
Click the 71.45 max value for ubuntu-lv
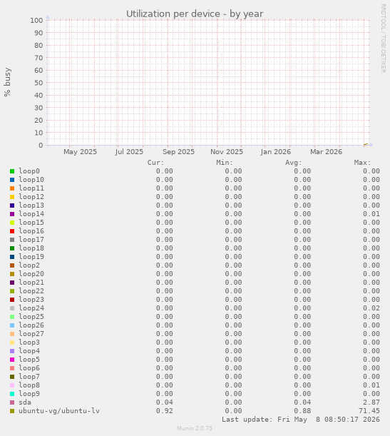click(369, 411)
